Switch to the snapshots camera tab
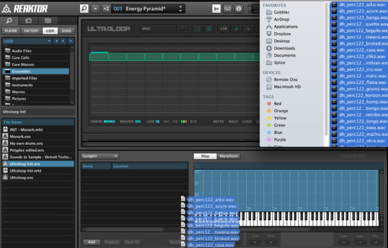This screenshot has width=388, height=248. coord(28,21)
